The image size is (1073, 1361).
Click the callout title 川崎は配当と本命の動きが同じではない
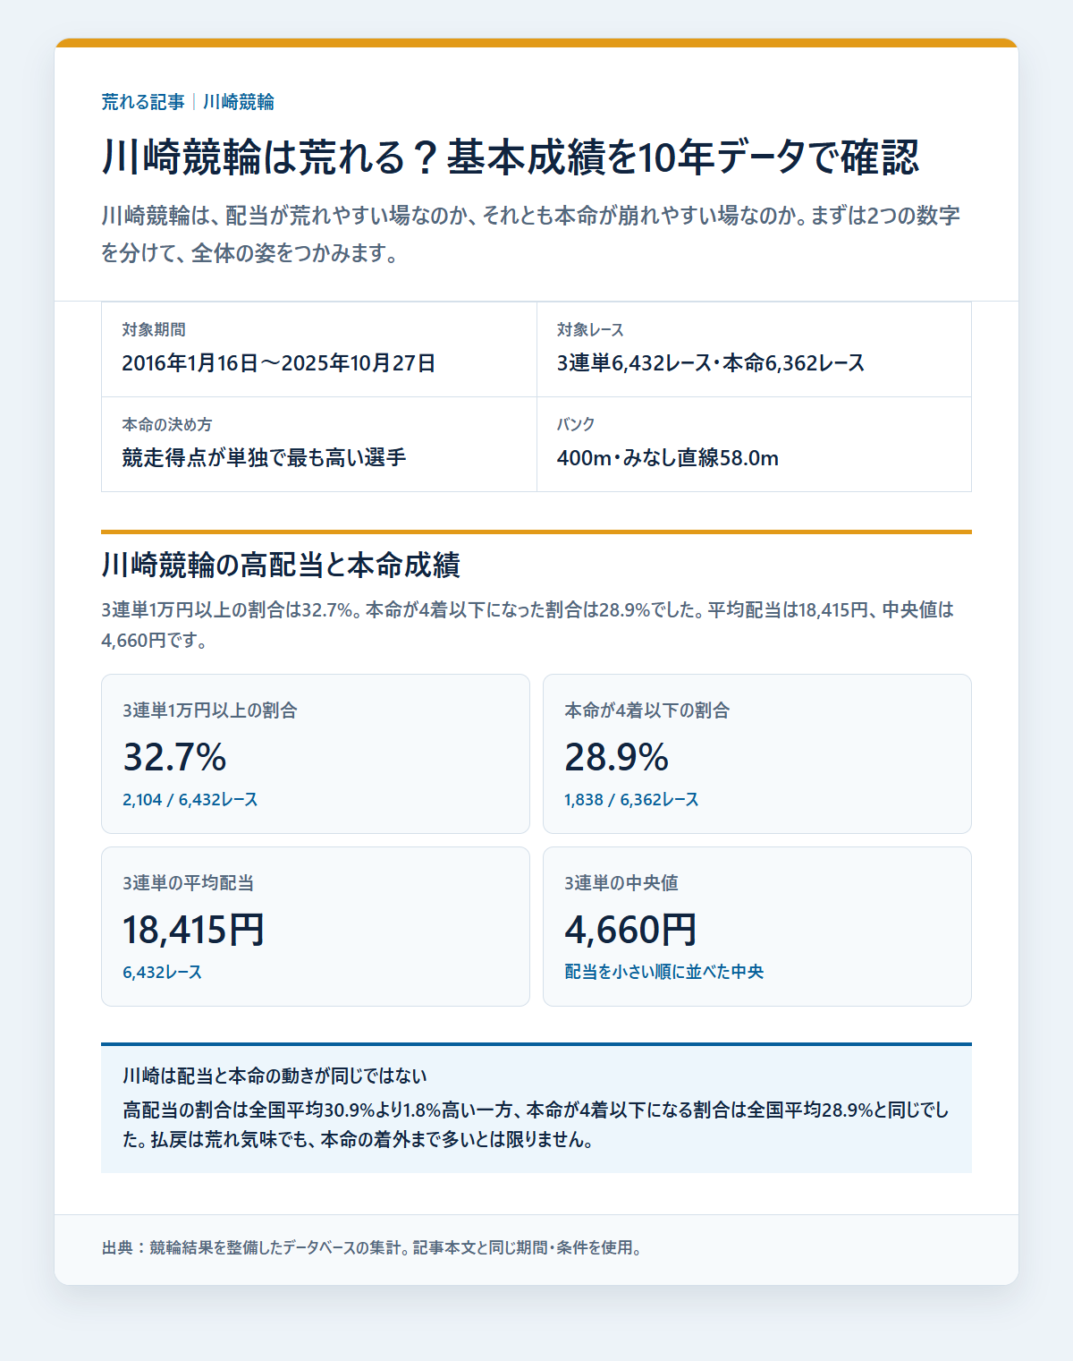275,1076
